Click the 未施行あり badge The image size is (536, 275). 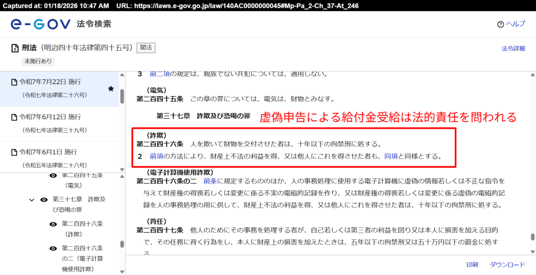[38, 62]
